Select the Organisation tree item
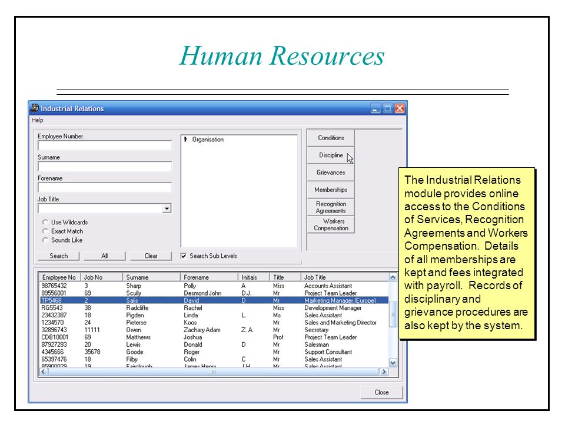Viewport: 565px width, 424px height. click(208, 140)
